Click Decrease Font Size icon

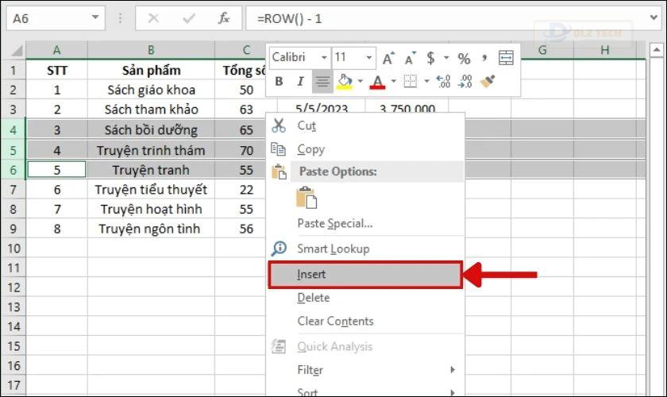pyautogui.click(x=410, y=58)
